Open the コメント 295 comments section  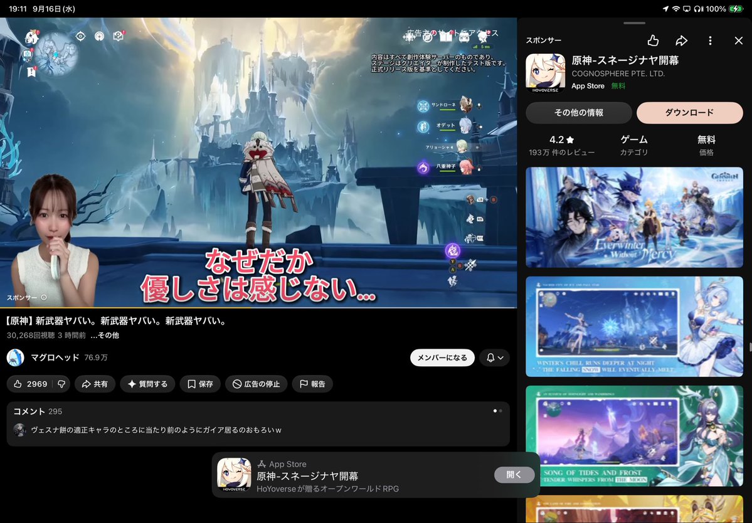pos(258,424)
